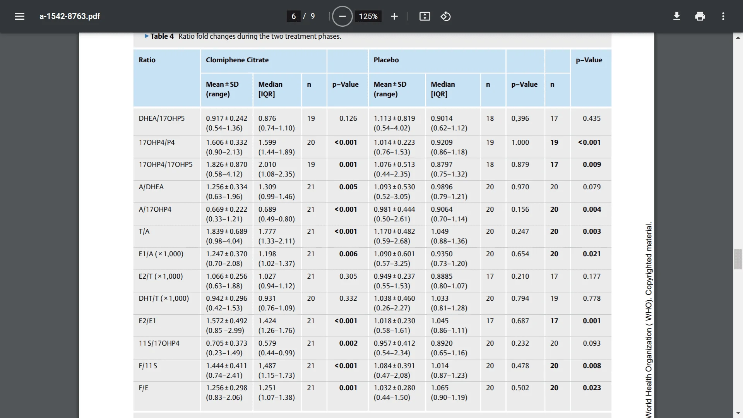Click the placebo p-value 1.000
This screenshot has height=418, width=743.
click(520, 142)
